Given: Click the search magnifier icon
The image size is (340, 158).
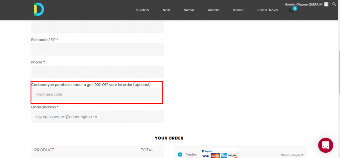Looking at the screenshot, I should 334,4.
